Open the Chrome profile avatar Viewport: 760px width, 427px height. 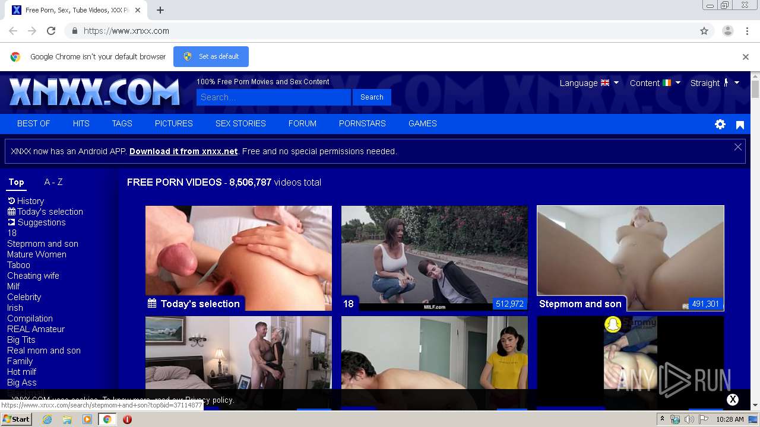(727, 31)
